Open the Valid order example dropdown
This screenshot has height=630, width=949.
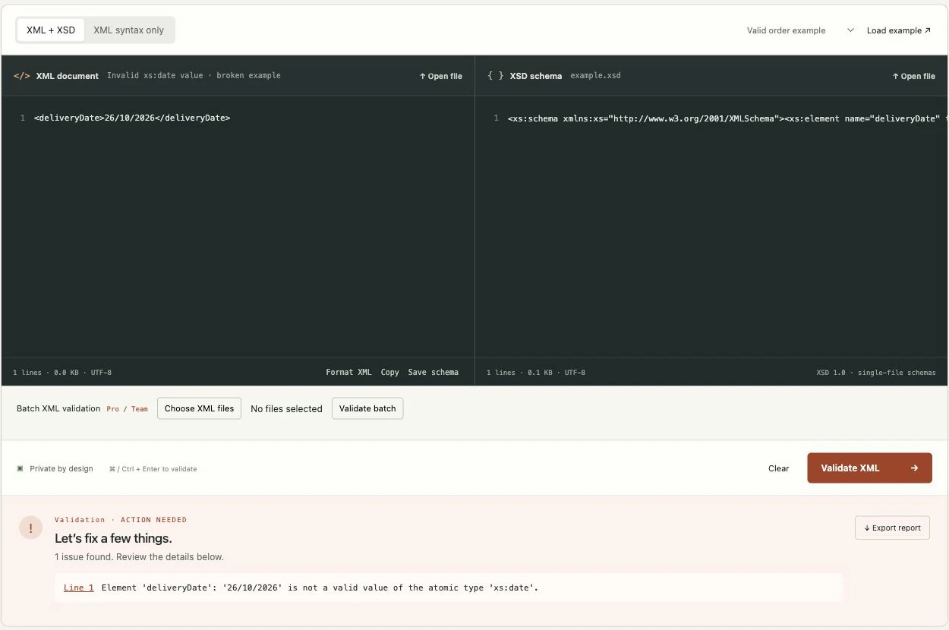(x=800, y=30)
